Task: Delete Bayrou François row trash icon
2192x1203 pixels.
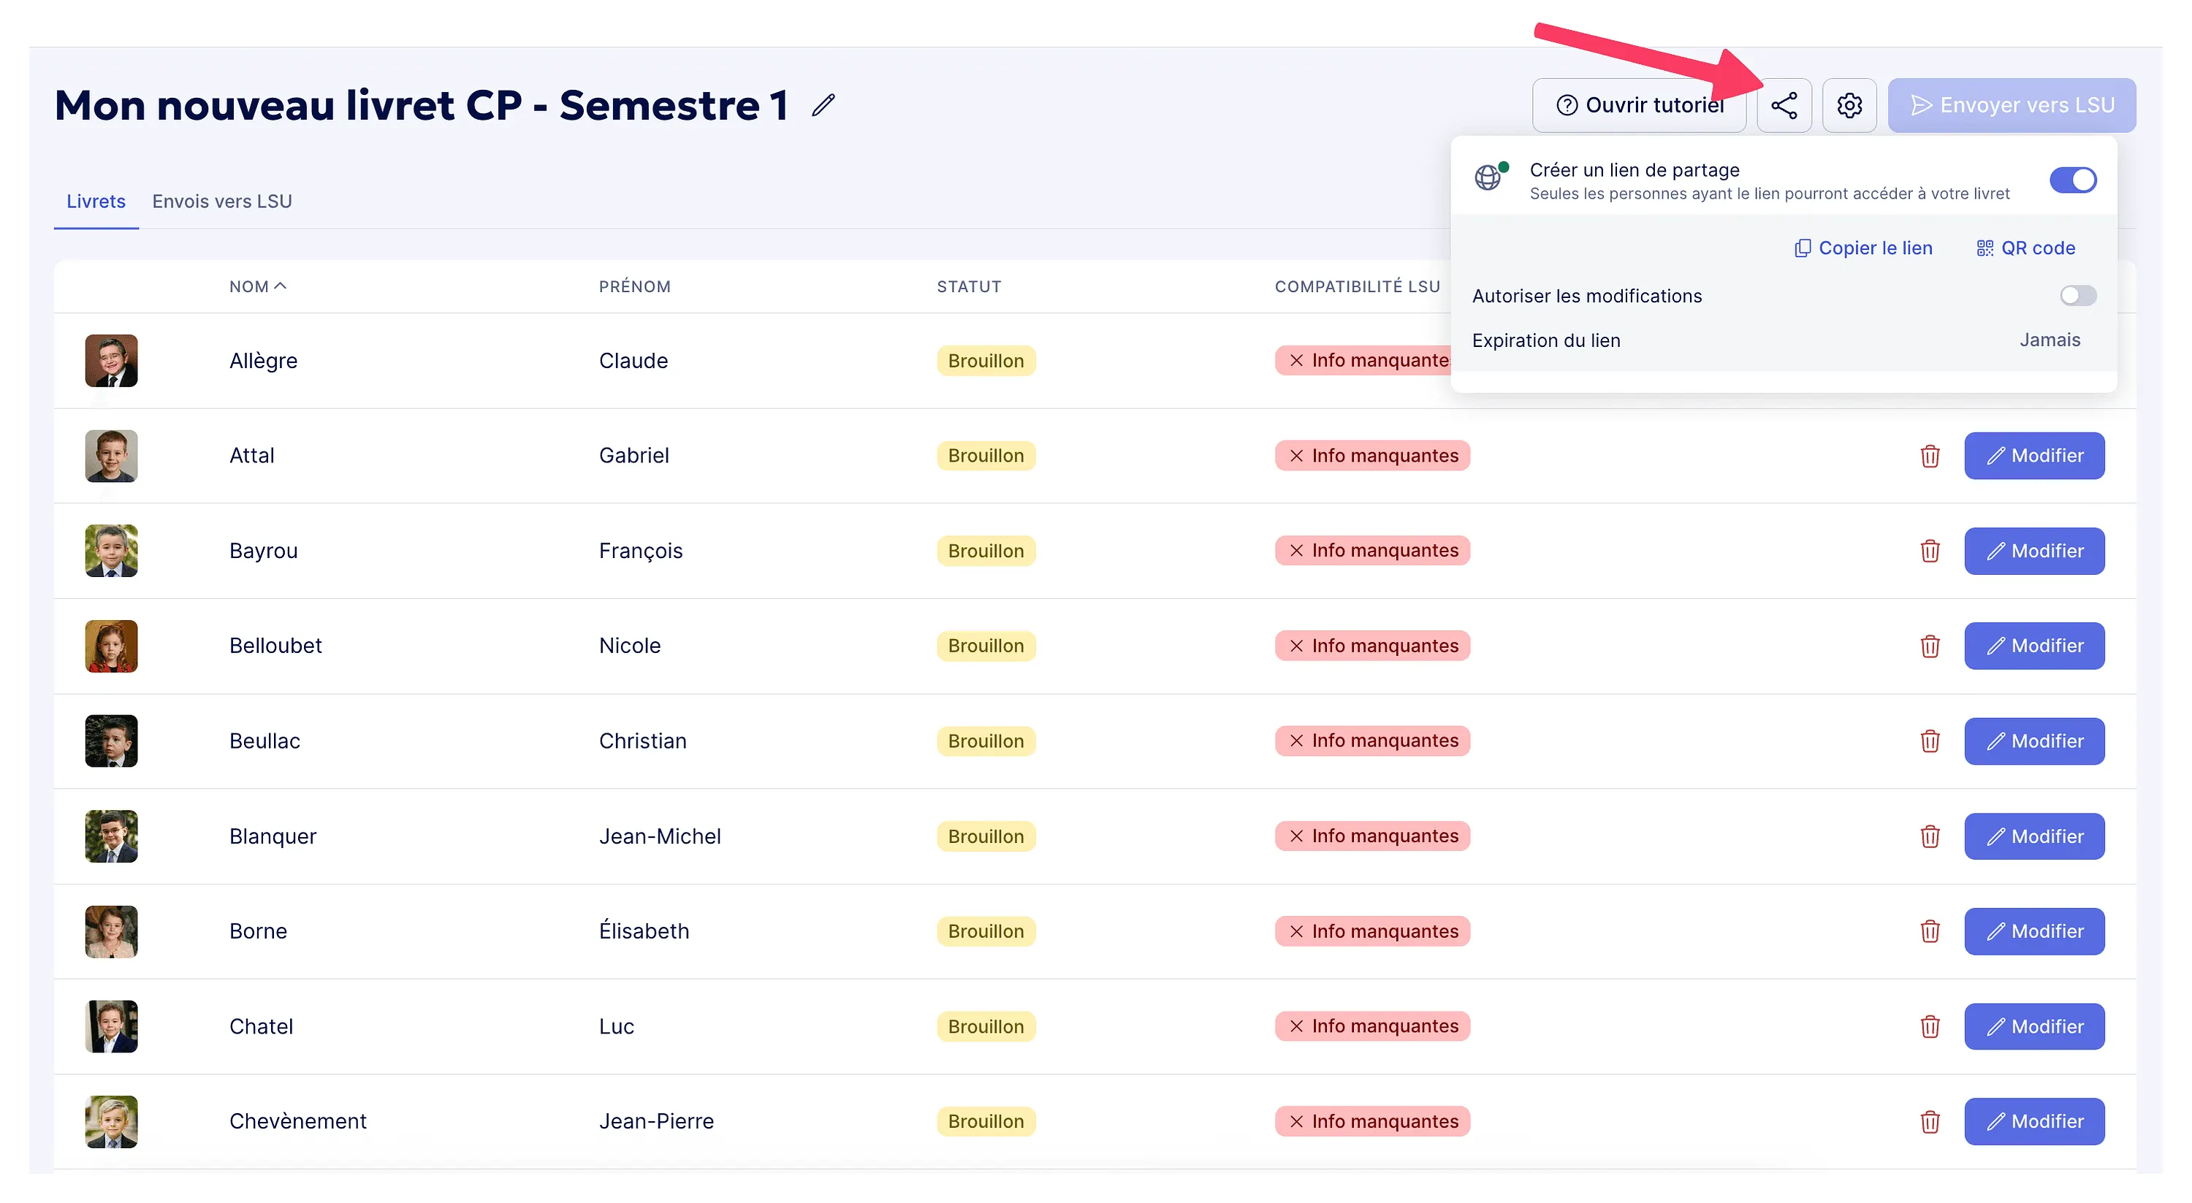Action: 1929,551
